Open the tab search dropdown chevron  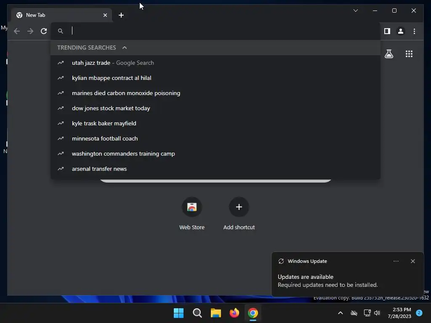(x=355, y=11)
